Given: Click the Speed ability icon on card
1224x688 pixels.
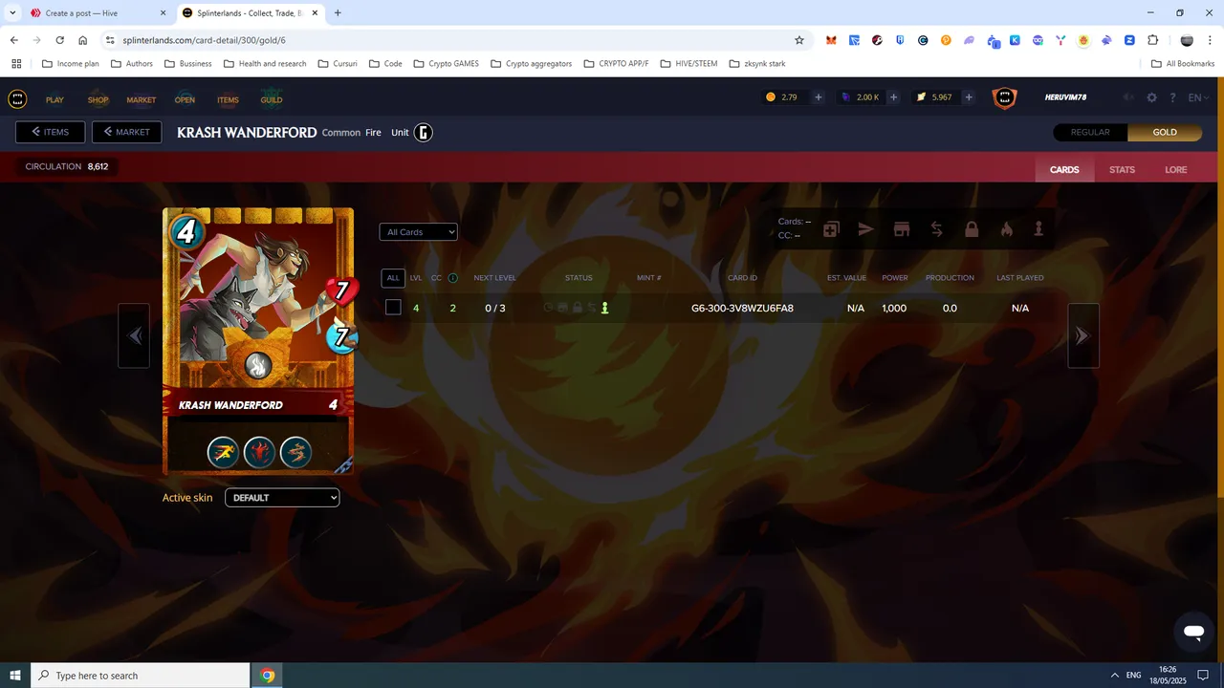Looking at the screenshot, I should pos(223,452).
